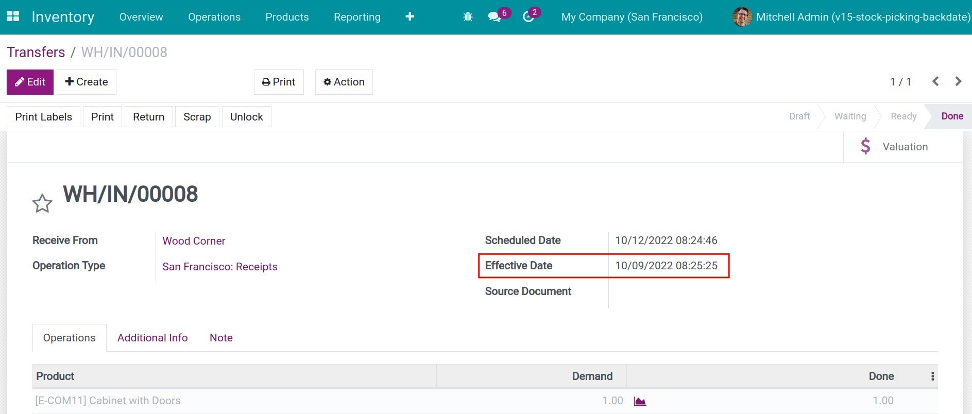Open the Wood Corner partner link

tap(194, 241)
